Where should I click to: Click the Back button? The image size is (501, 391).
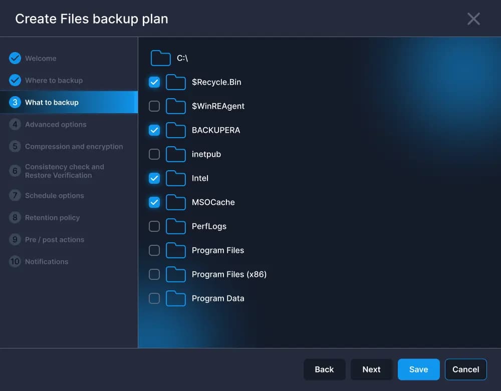pyautogui.click(x=324, y=369)
